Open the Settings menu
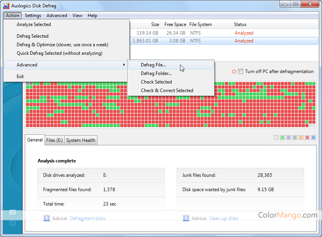This screenshot has height=237, width=322. [33, 16]
